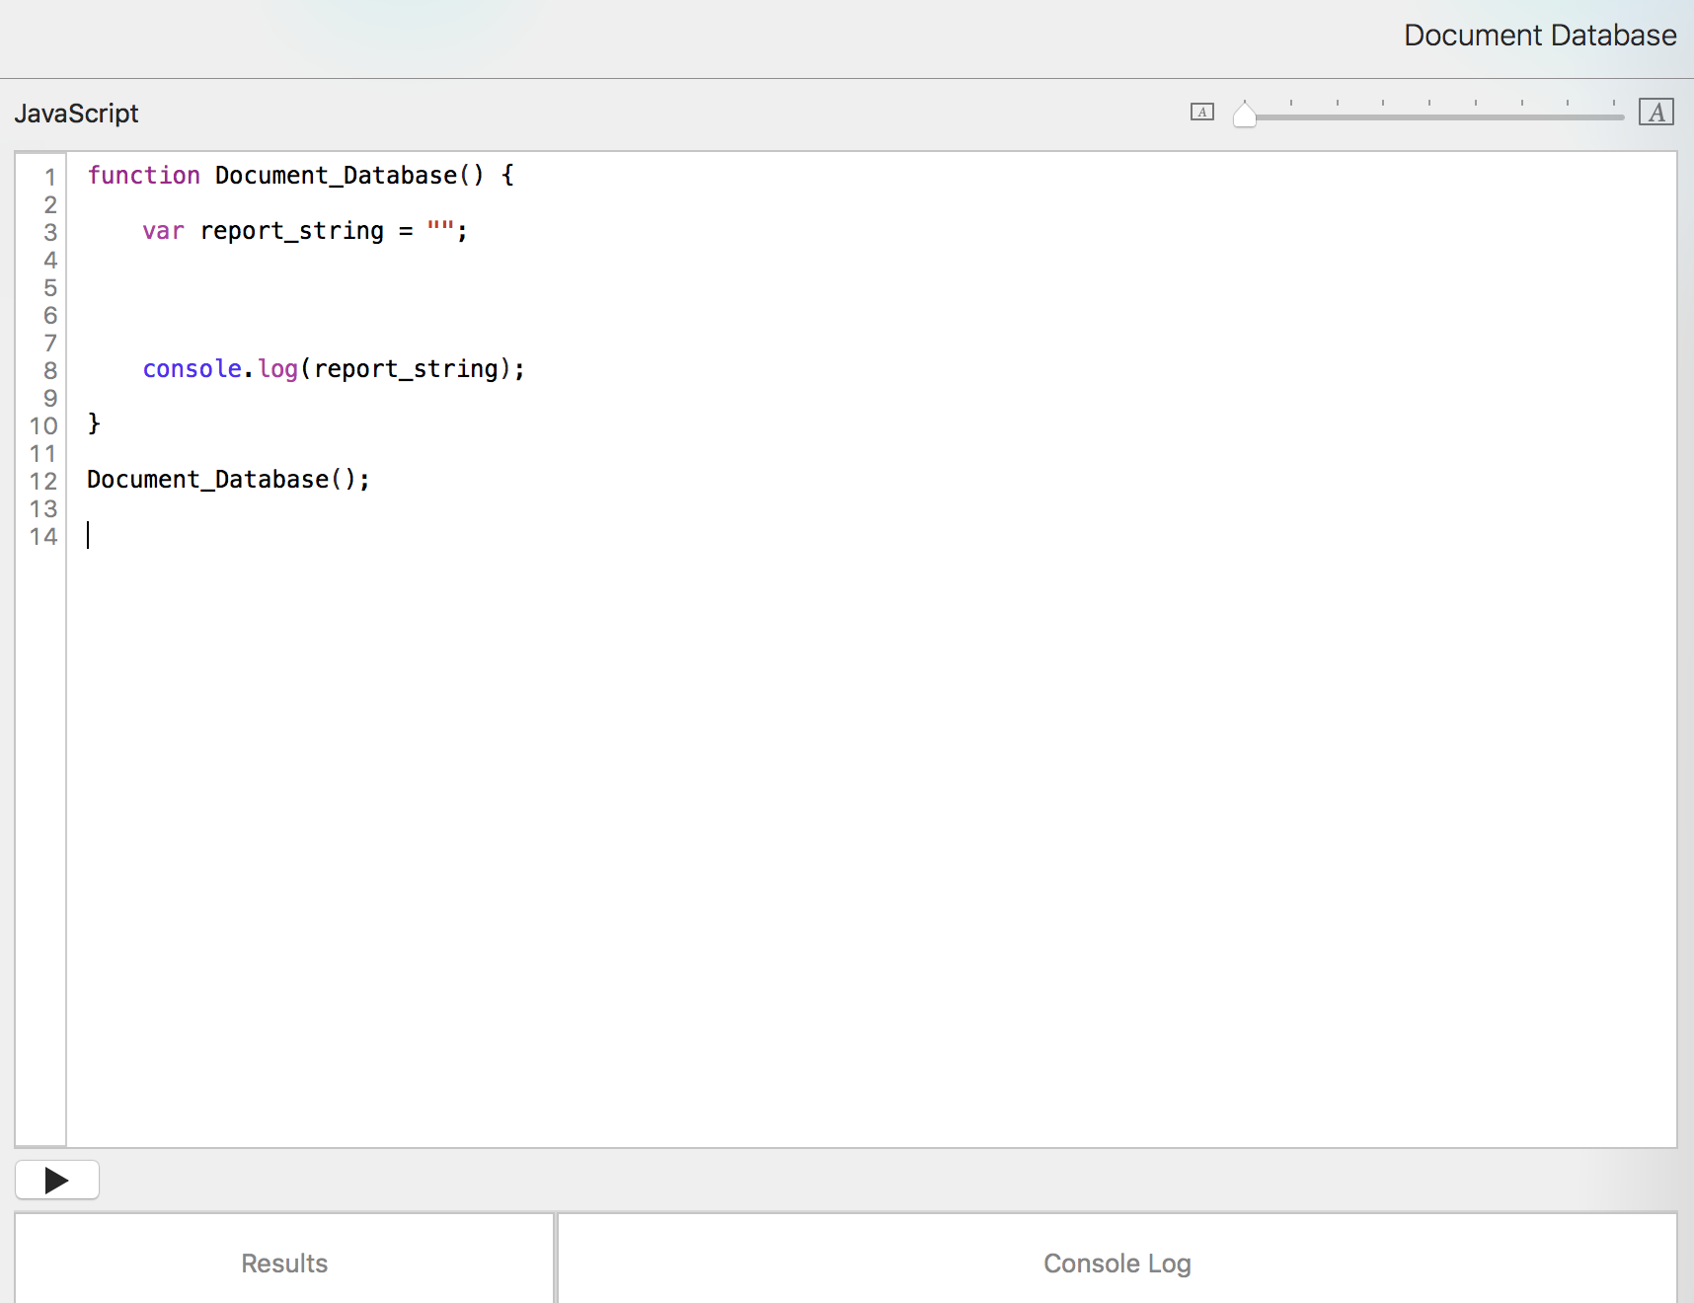1694x1303 pixels.
Task: Click line number 1 in the gutter
Action: pos(49,177)
